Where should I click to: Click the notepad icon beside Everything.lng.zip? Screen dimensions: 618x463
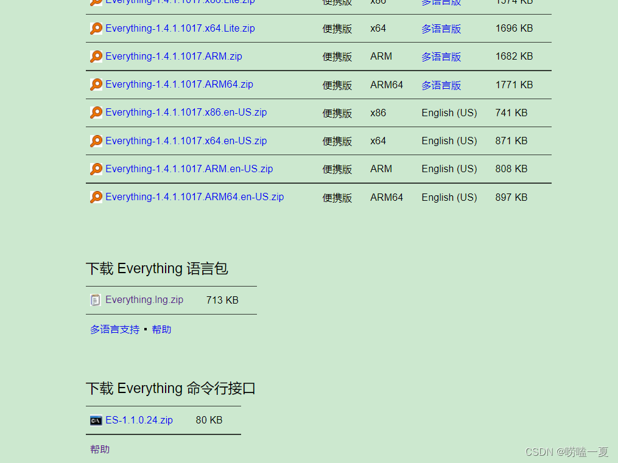pos(96,300)
